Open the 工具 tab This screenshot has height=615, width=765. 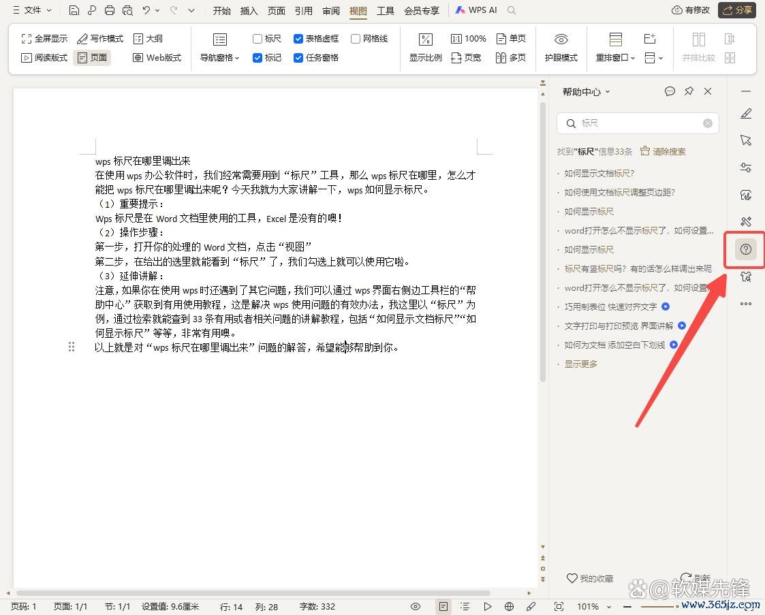coord(386,10)
